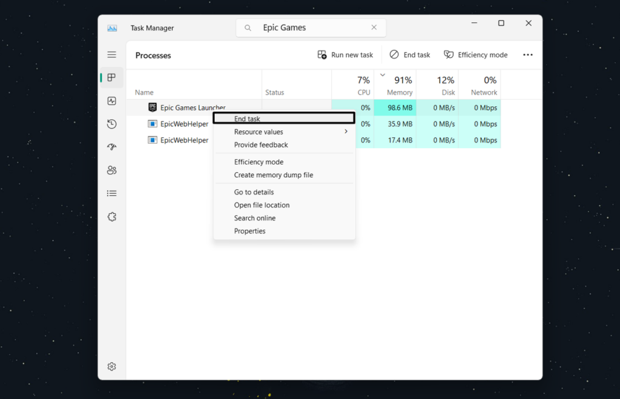Viewport: 620px width, 399px height.
Task: Click Run new task button
Action: pyautogui.click(x=345, y=54)
